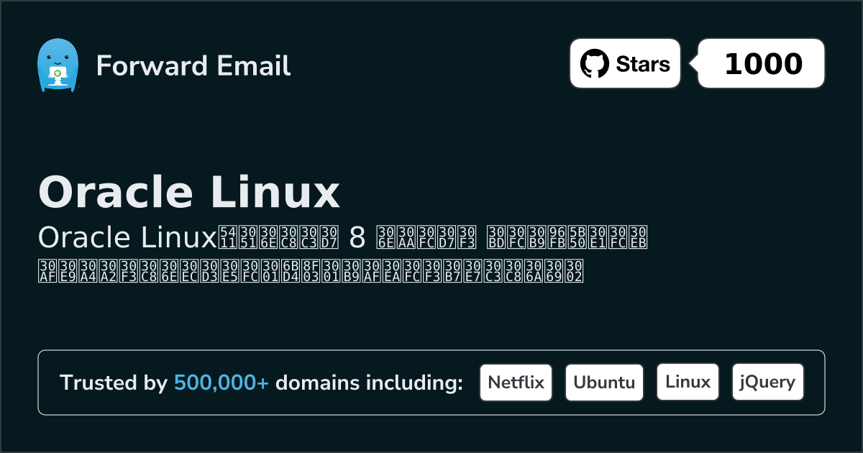Image resolution: width=863 pixels, height=453 pixels.
Task: Click the mascot's face
Action: click(57, 55)
